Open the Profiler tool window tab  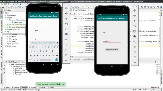click(x=42, y=87)
